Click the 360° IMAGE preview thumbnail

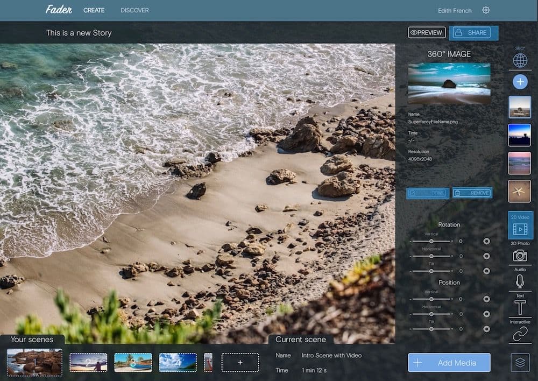click(449, 83)
